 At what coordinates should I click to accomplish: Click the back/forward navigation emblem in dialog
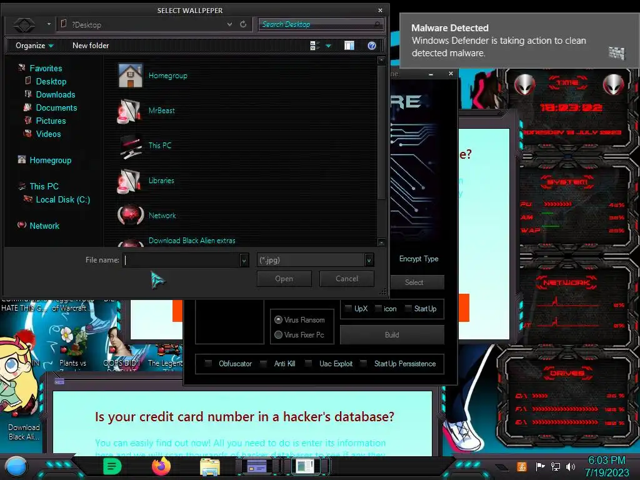[x=24, y=25]
